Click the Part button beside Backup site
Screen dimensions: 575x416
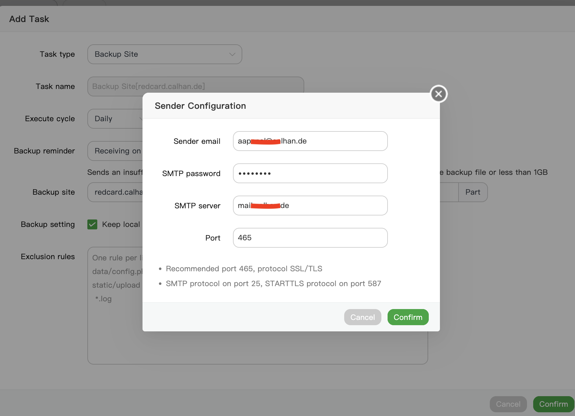click(473, 192)
